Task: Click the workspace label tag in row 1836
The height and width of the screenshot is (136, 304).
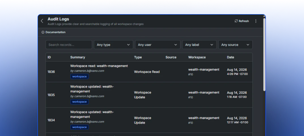Action: (80, 76)
